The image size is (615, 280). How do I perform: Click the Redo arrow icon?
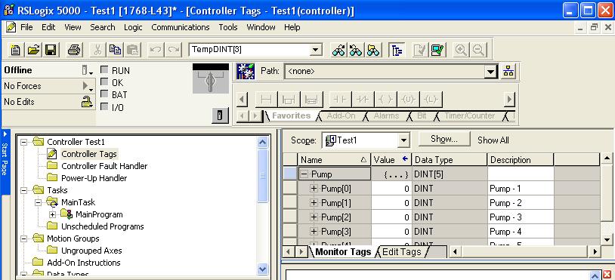pos(173,50)
